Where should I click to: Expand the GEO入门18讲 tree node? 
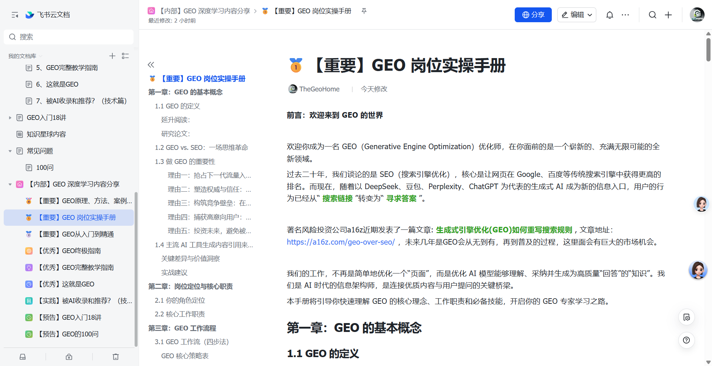click(10, 118)
